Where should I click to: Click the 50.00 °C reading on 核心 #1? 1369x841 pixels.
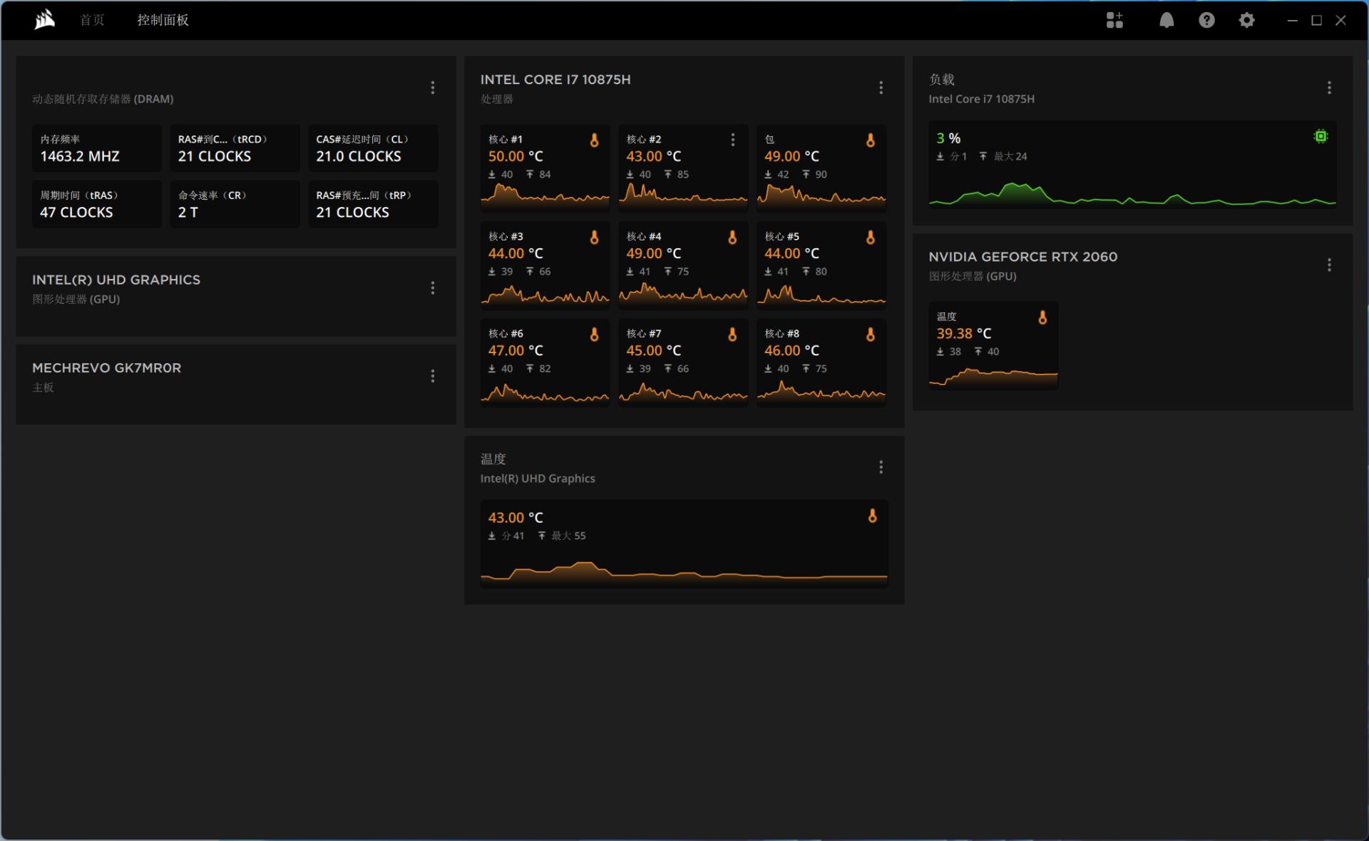click(516, 156)
